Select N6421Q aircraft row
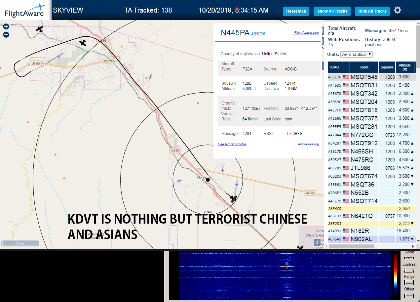 (x=371, y=216)
